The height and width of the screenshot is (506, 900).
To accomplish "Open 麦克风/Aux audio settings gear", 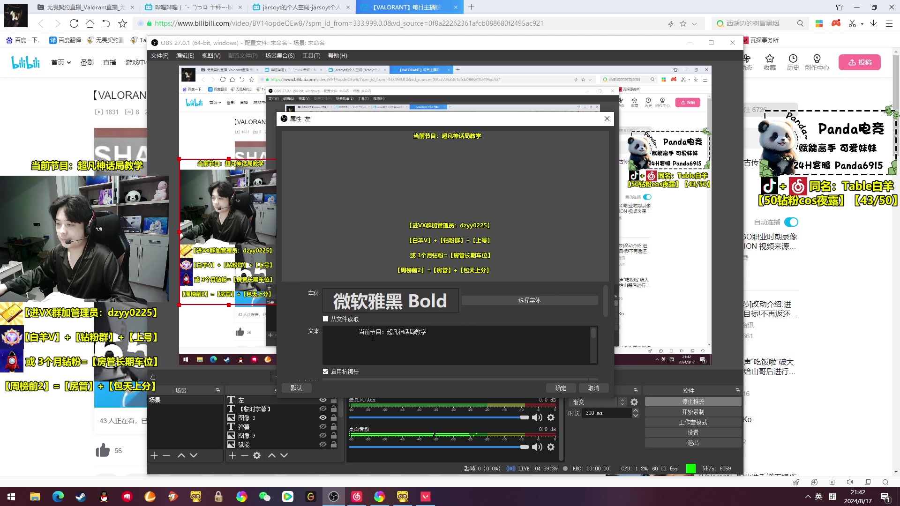I will pyautogui.click(x=551, y=417).
